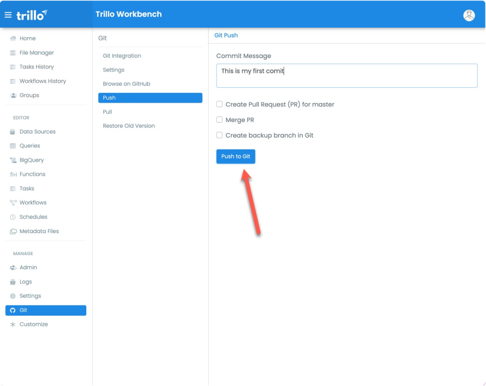Click the Workflows History icon

coord(13,81)
